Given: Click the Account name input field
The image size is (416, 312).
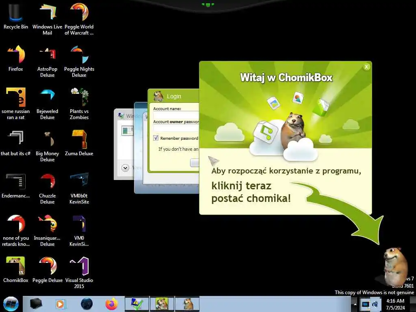Looking at the screenshot, I should point(176,115).
